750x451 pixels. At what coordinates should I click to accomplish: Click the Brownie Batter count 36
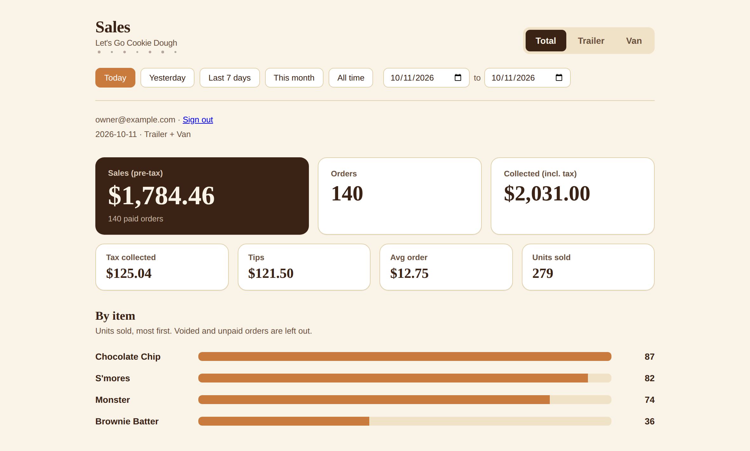click(x=650, y=421)
